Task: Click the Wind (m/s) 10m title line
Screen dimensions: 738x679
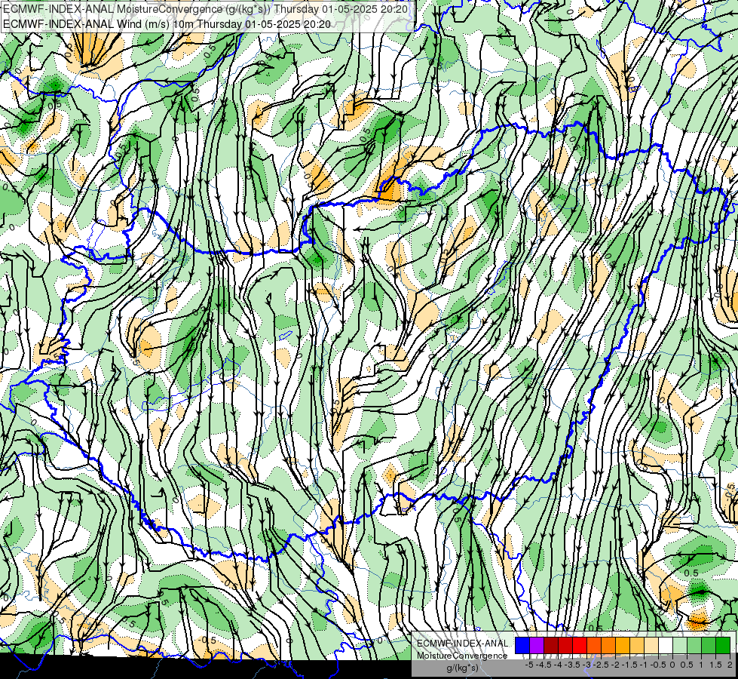Action: tap(167, 24)
